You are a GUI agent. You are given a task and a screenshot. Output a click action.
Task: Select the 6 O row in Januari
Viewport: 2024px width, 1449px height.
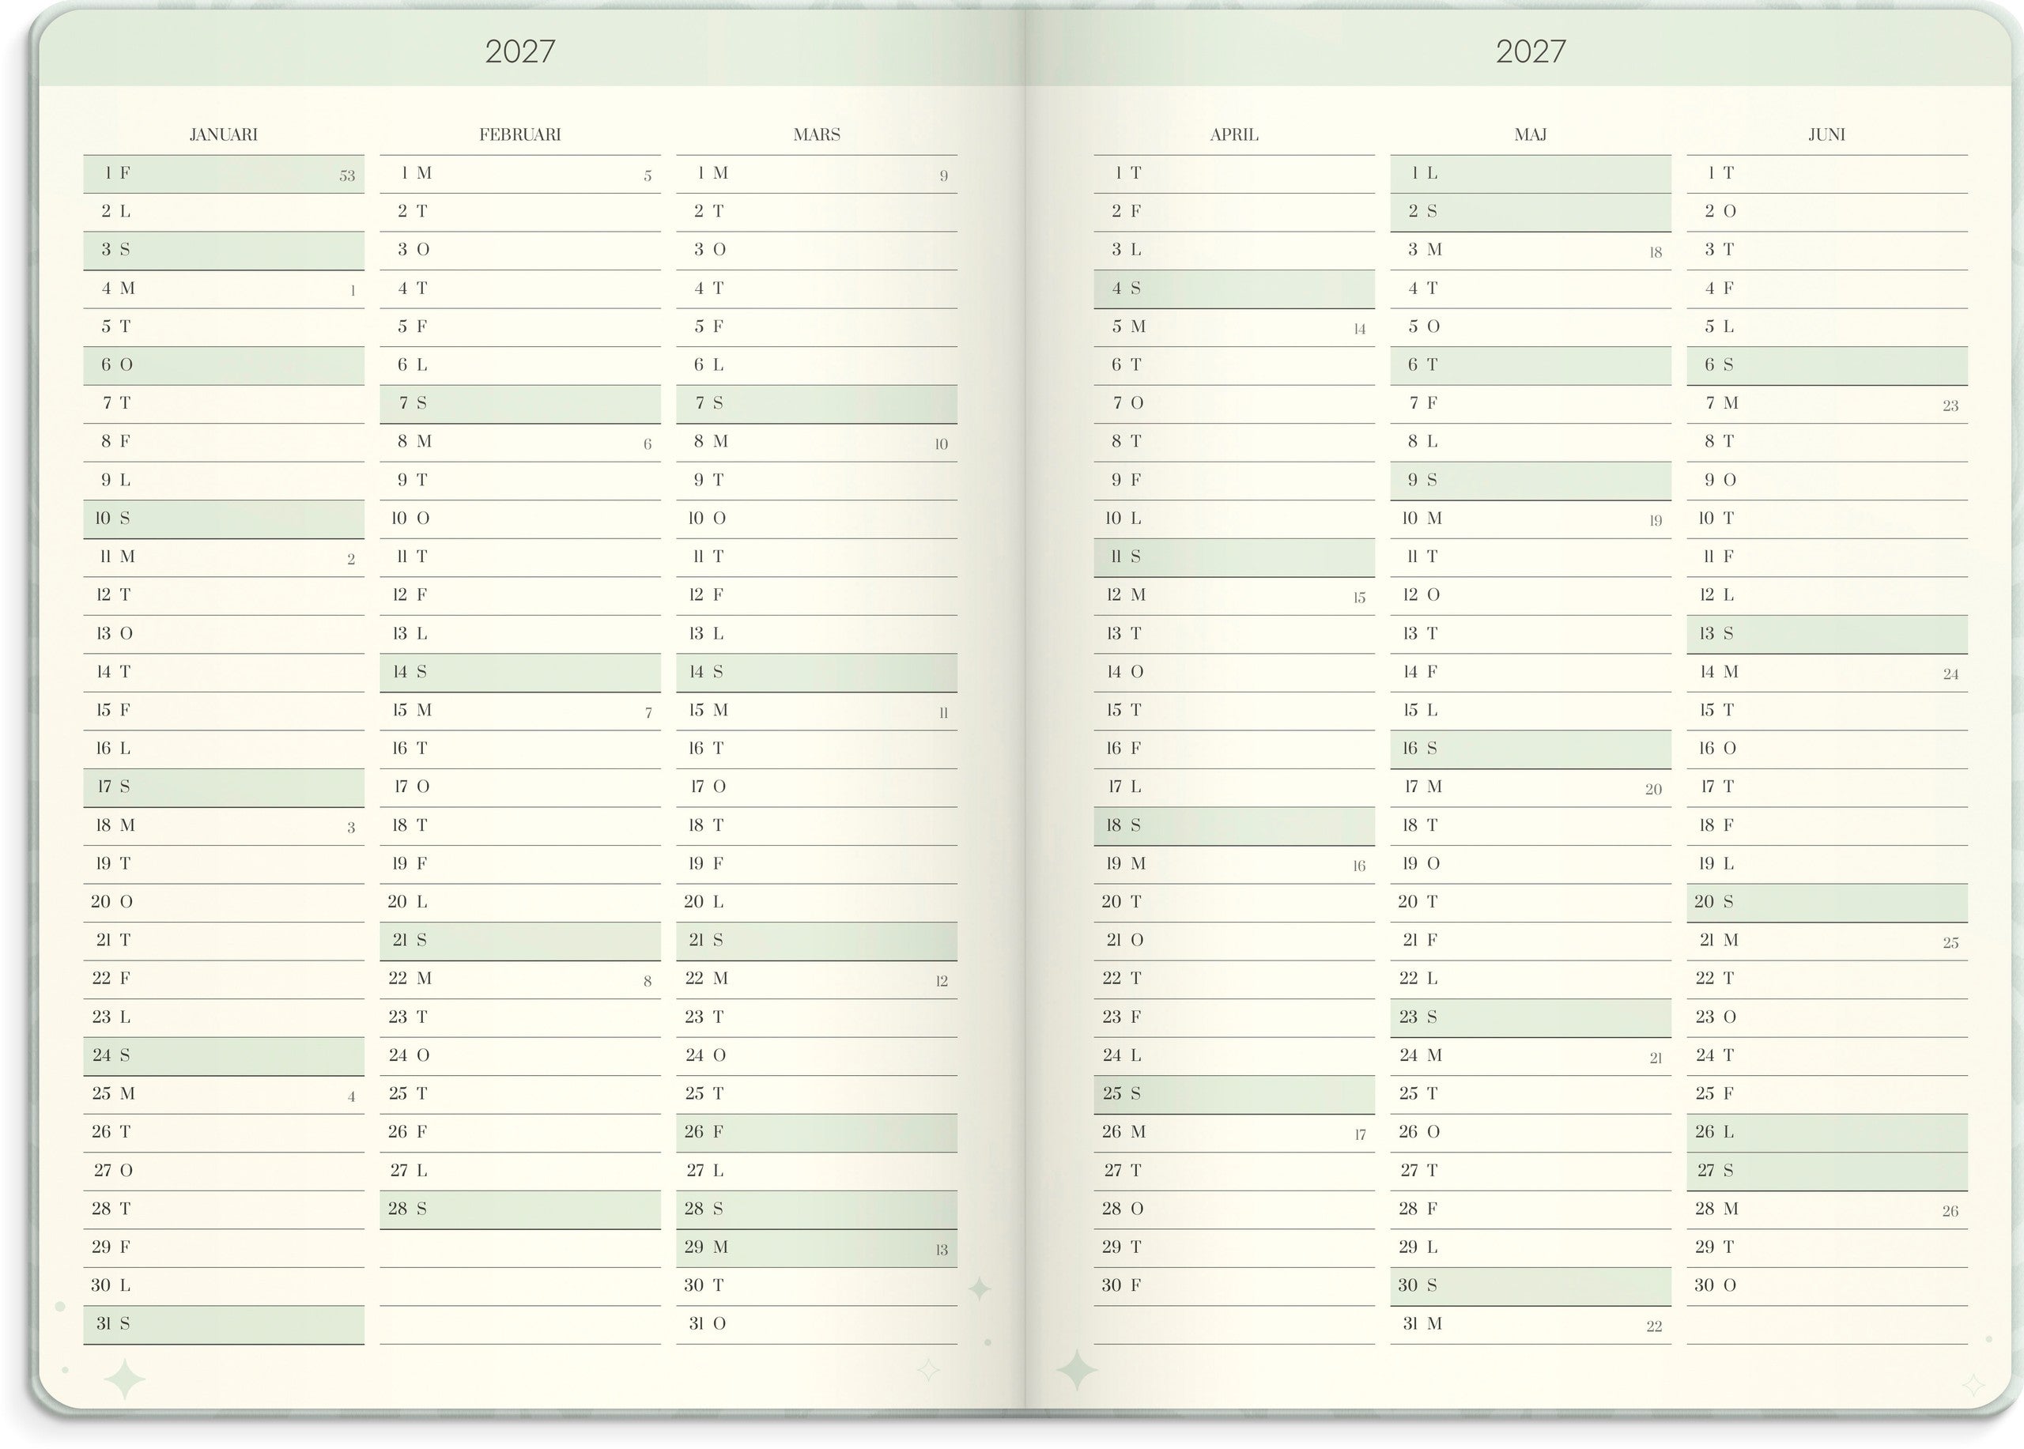(224, 366)
